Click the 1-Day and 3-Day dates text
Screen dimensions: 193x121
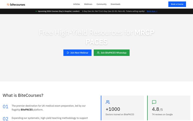[x=113, y=11]
